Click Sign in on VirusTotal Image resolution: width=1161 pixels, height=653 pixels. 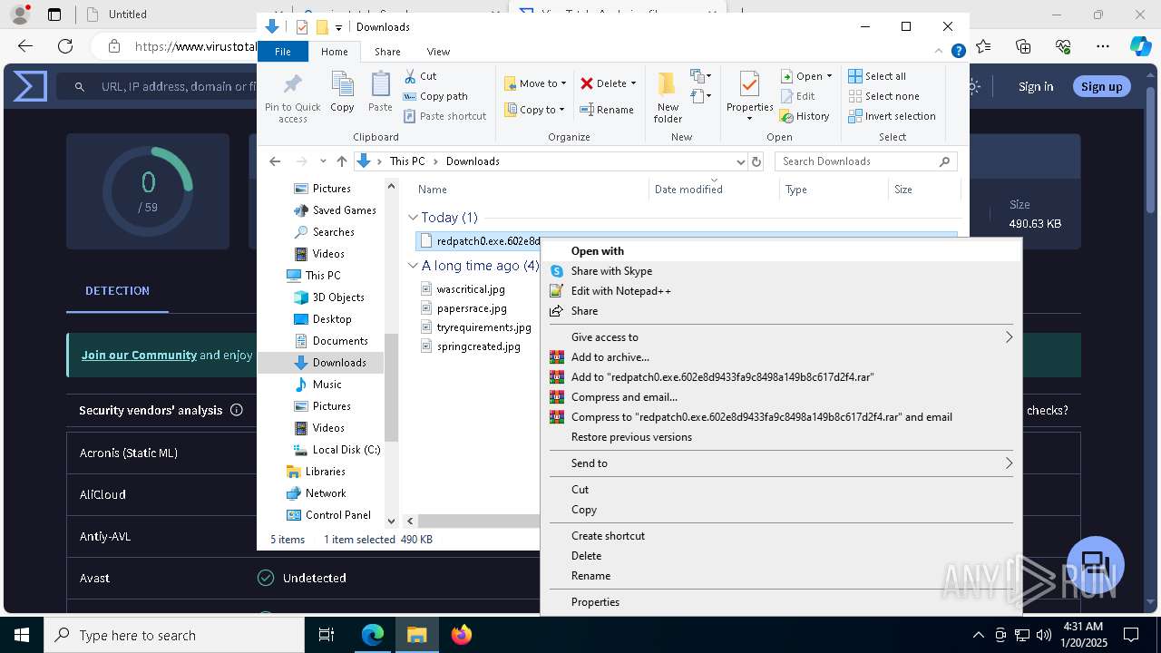[1036, 86]
